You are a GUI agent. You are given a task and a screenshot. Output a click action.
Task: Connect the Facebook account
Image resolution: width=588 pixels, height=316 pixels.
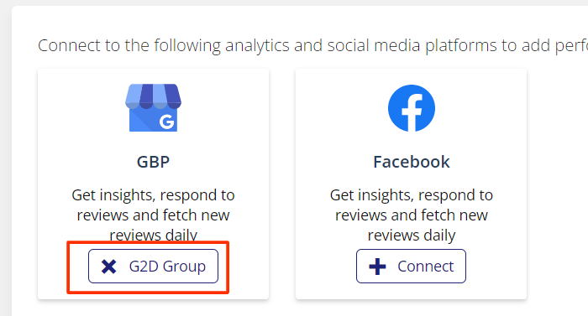pyautogui.click(x=411, y=267)
